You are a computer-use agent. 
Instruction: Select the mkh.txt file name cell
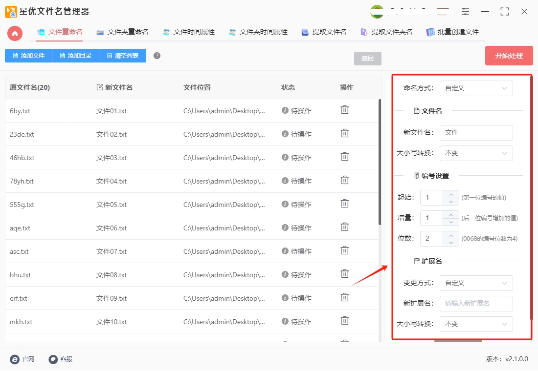[x=21, y=322]
